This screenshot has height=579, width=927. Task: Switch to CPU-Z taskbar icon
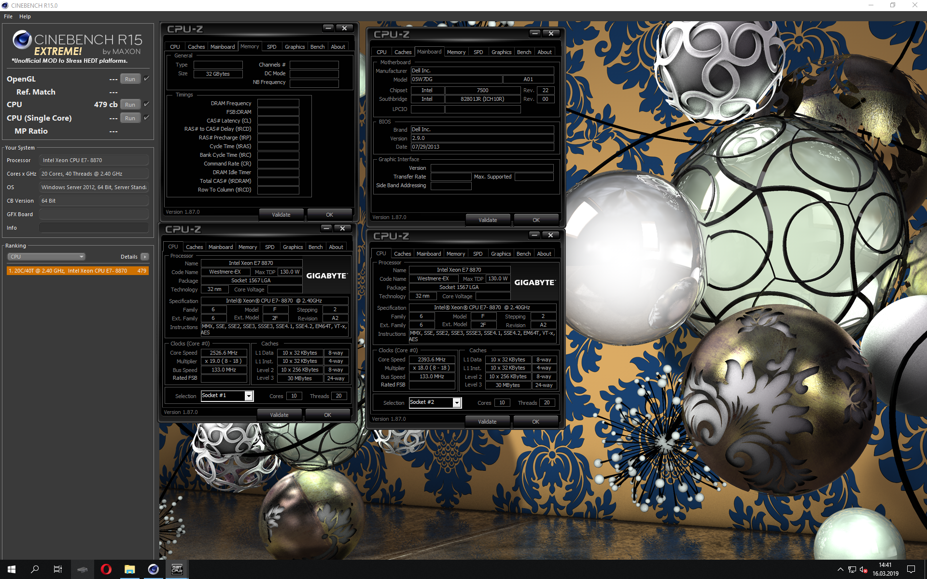tap(177, 569)
